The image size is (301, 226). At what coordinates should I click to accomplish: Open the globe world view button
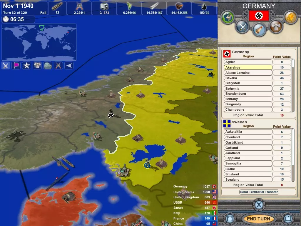pyautogui.click(x=228, y=17)
